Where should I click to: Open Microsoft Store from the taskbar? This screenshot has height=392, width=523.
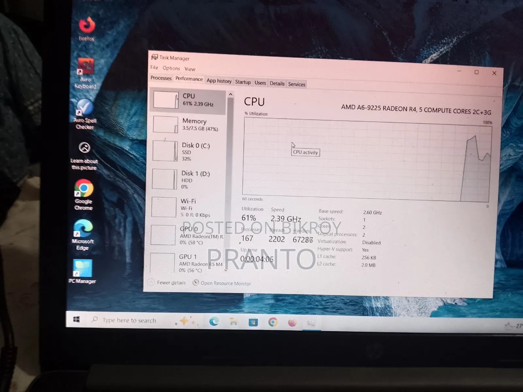point(253,323)
